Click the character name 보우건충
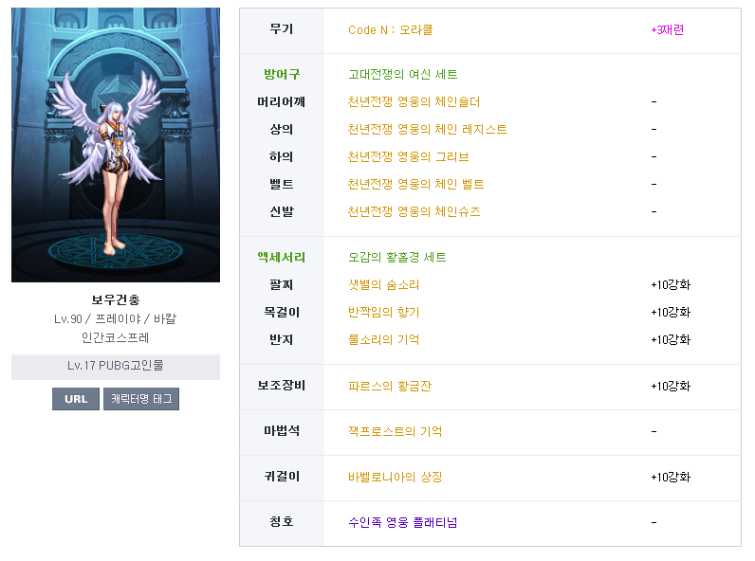This screenshot has width=755, height=561. [x=116, y=300]
